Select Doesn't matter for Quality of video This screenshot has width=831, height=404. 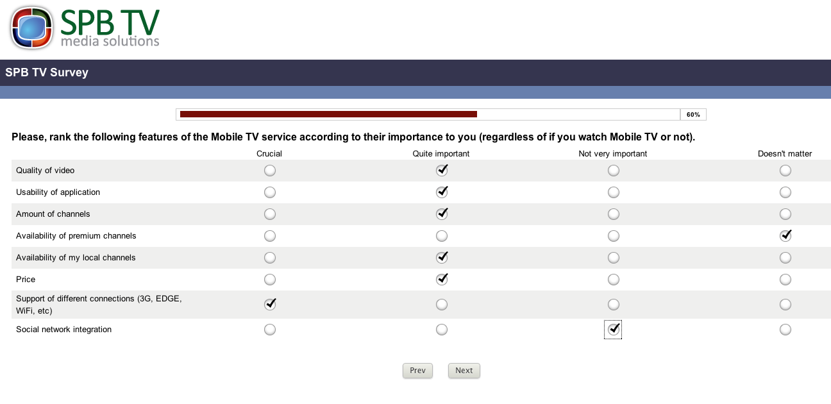pos(785,171)
